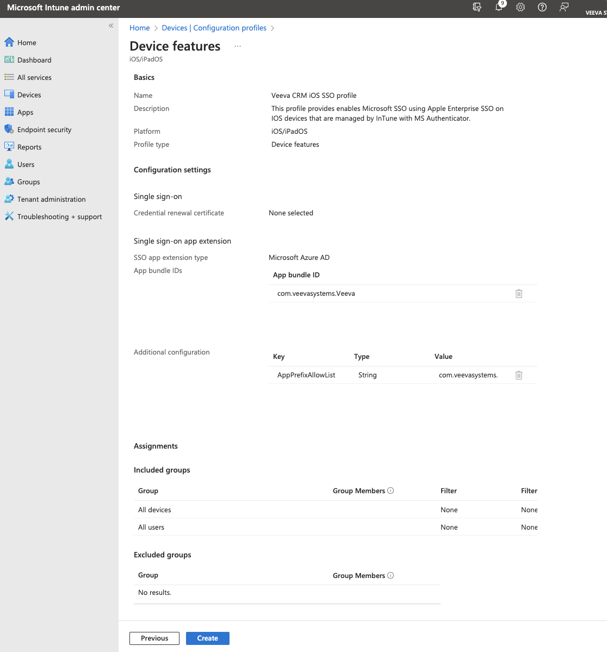
Task: Follow the Home breadcrumb link
Action: tap(139, 28)
